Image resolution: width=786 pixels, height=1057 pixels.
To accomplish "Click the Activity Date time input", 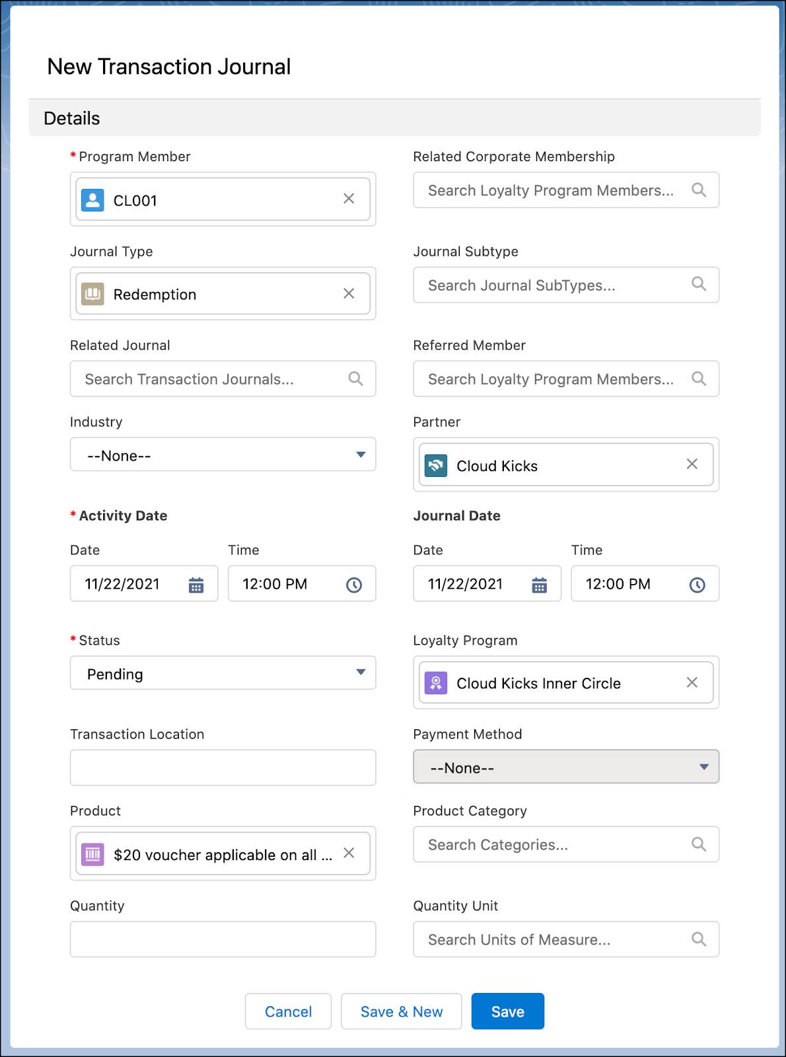I will [x=302, y=583].
